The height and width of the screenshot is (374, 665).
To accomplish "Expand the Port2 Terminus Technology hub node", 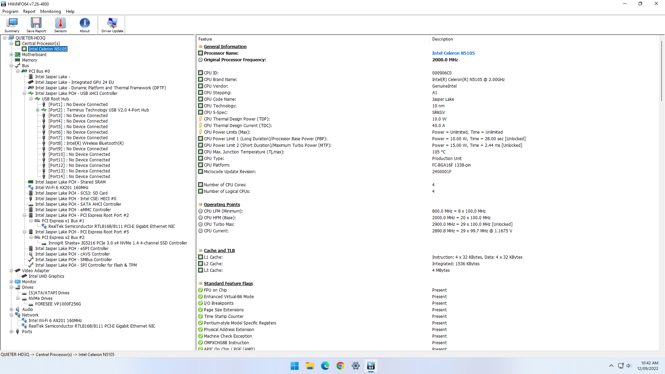I will tap(37, 110).
